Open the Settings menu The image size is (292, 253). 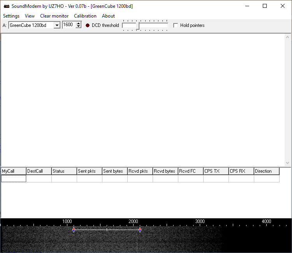click(11, 16)
